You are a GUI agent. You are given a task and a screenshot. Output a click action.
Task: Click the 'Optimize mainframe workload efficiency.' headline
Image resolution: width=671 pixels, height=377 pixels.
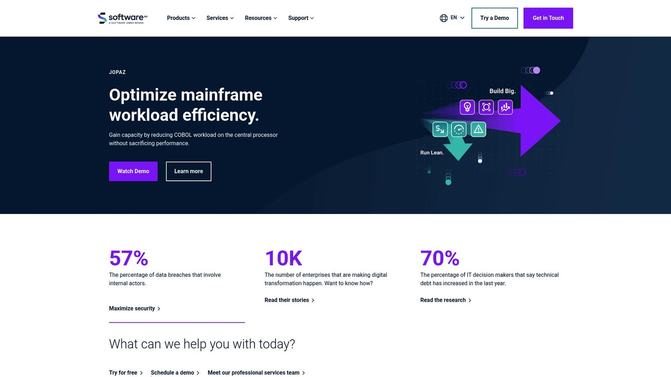tap(186, 105)
